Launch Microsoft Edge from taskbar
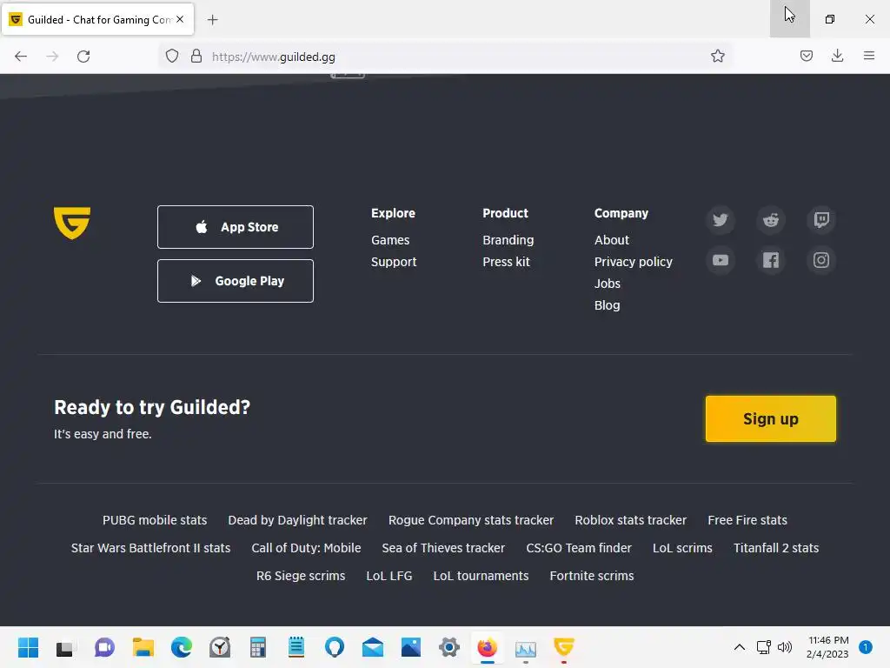 (x=182, y=647)
